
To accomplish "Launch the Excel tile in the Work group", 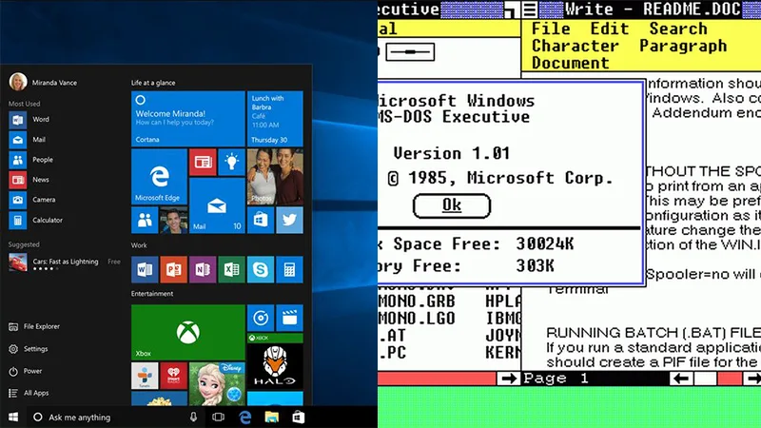I will 231,269.
